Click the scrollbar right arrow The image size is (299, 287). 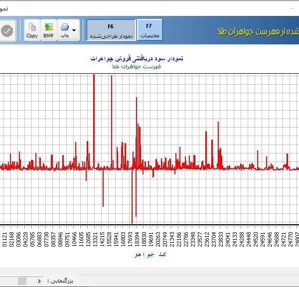pos(39,281)
